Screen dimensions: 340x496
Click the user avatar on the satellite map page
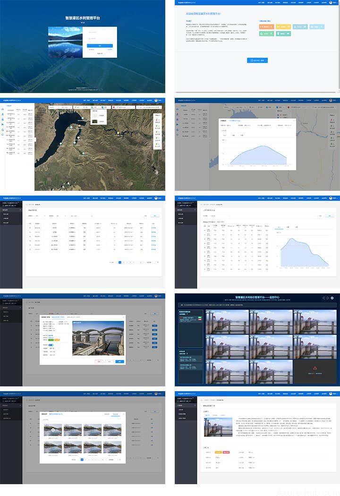156,100
